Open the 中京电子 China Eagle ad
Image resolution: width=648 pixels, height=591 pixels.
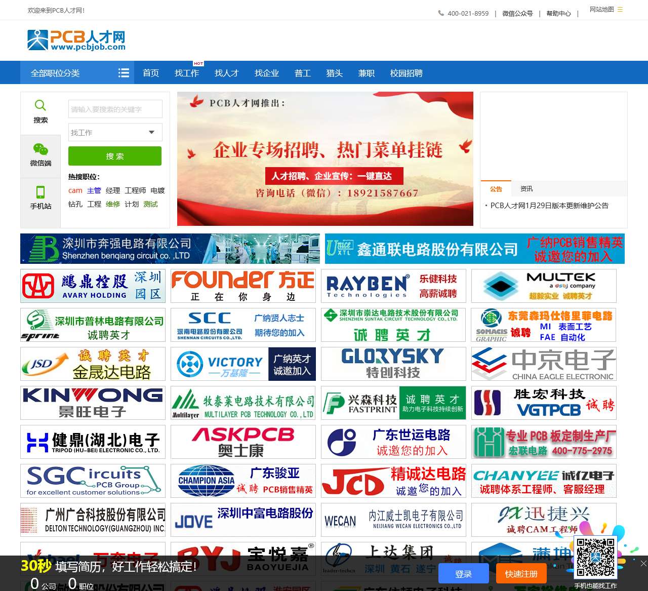pos(544,364)
